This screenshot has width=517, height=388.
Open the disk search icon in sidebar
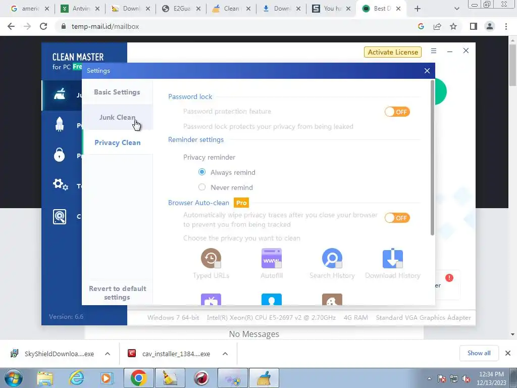coord(60,217)
